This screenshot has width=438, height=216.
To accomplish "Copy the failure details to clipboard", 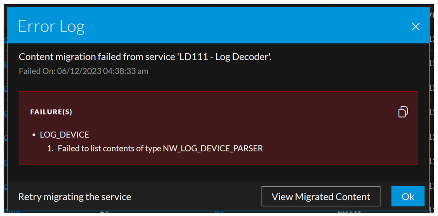I will click(403, 112).
